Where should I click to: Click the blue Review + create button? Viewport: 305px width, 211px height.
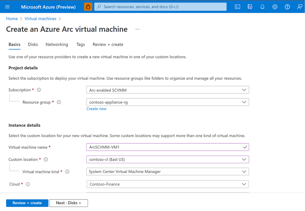pos(27,203)
